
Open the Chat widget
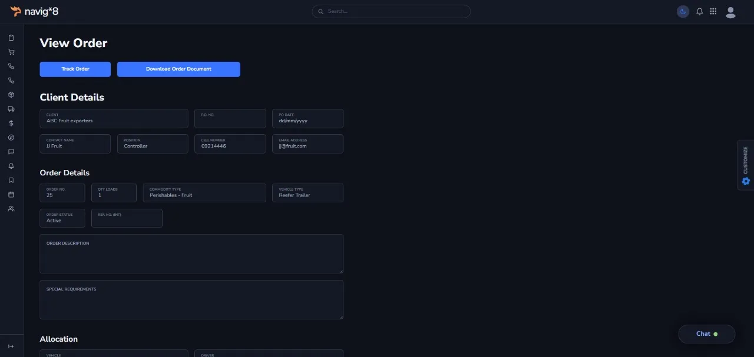[706, 334]
